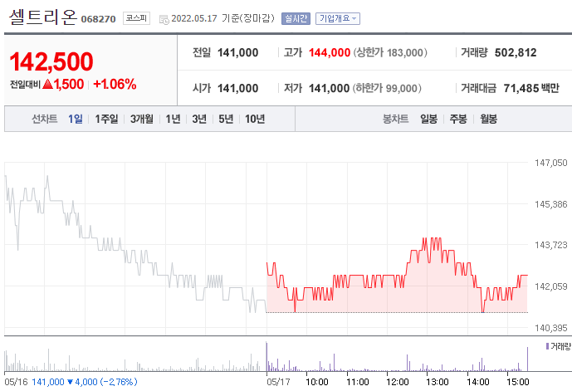Viewport: 572px width, 391px height.
Task: Click the 저가 141,000 value
Action: pos(329,88)
